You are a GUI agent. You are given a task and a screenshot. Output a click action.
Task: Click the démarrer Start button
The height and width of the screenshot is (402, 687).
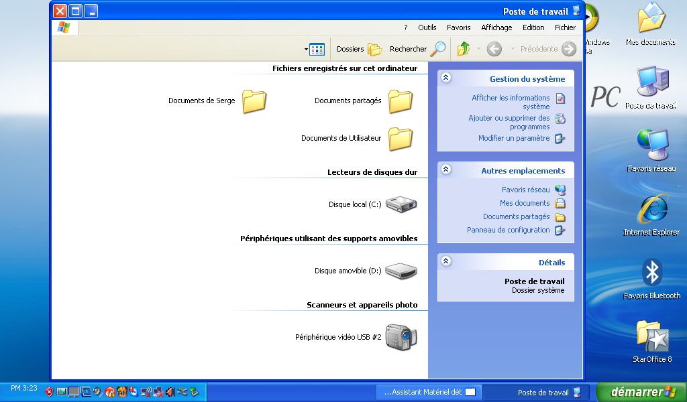(642, 392)
